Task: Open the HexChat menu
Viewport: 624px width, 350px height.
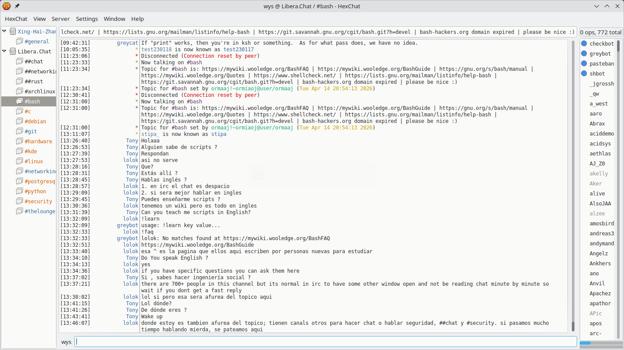Action: [16, 19]
